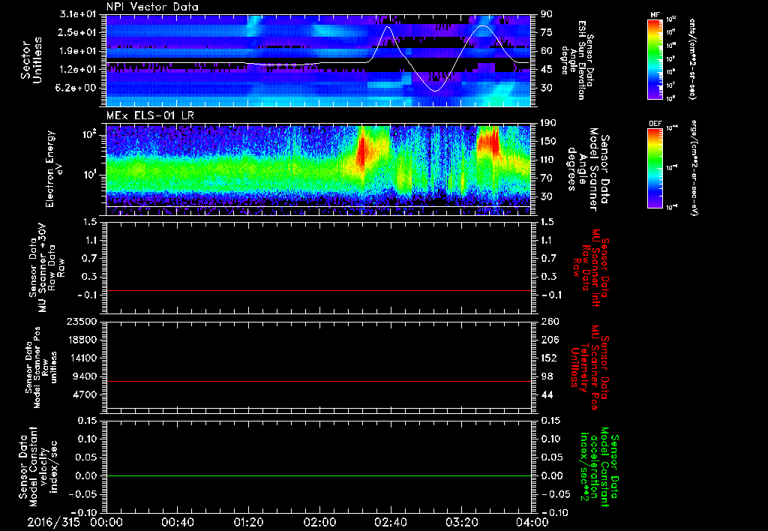Click the 98 telemetry tick label
The image size is (768, 531).
[547, 376]
